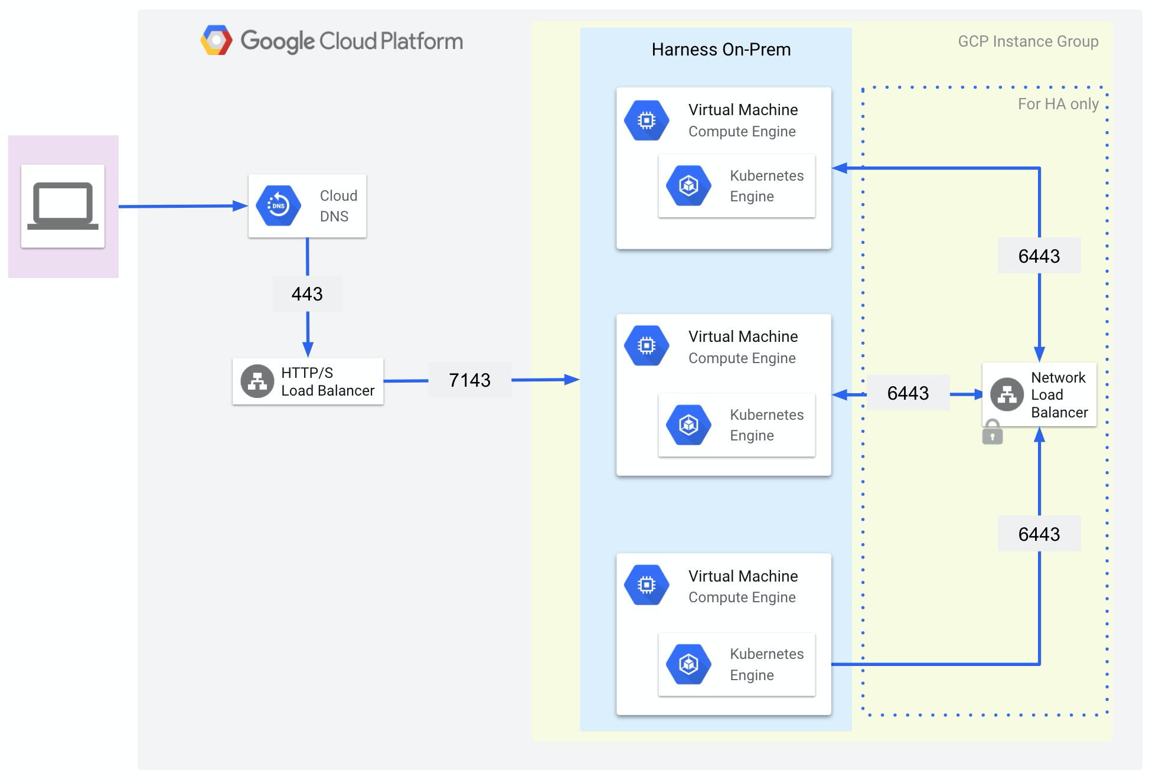Image resolution: width=1149 pixels, height=777 pixels.
Task: Click the 443 port label
Action: click(x=307, y=293)
